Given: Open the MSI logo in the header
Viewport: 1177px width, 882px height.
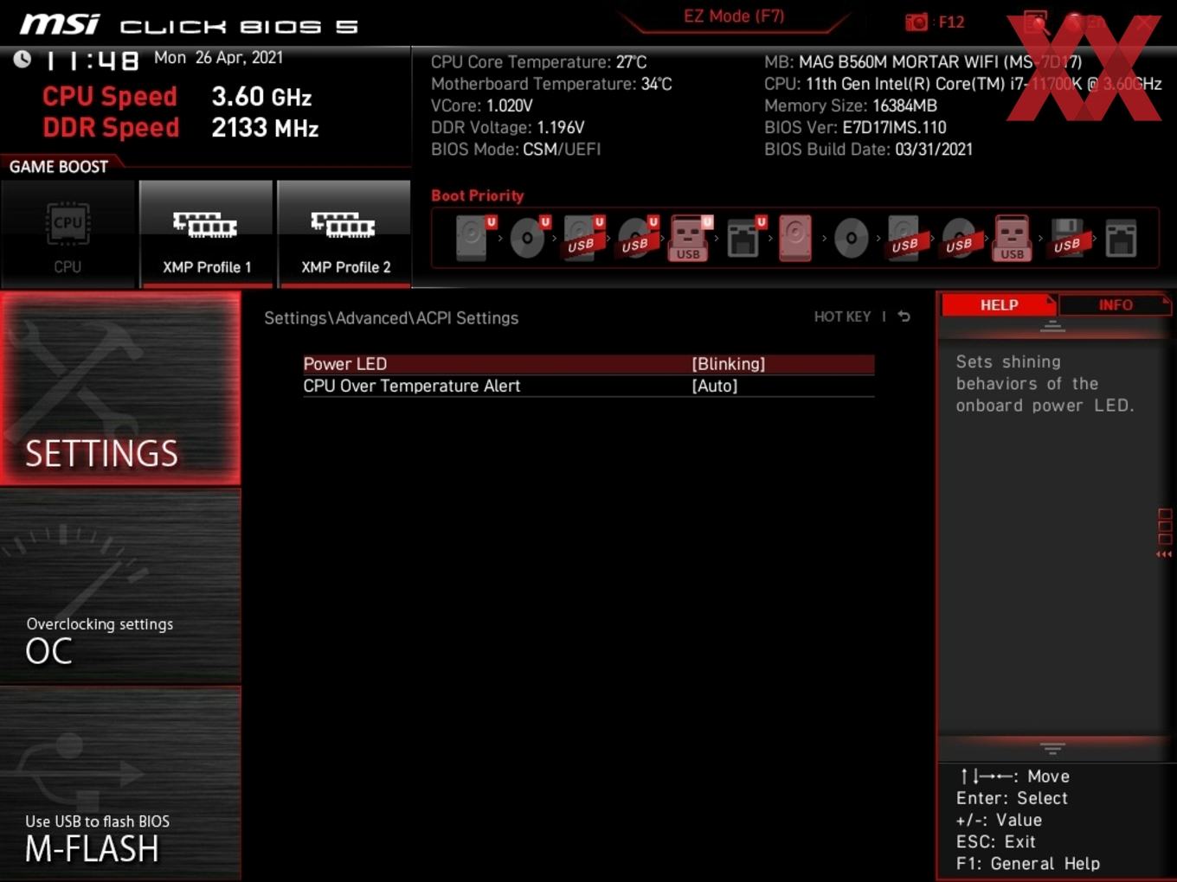Looking at the screenshot, I should (60, 24).
